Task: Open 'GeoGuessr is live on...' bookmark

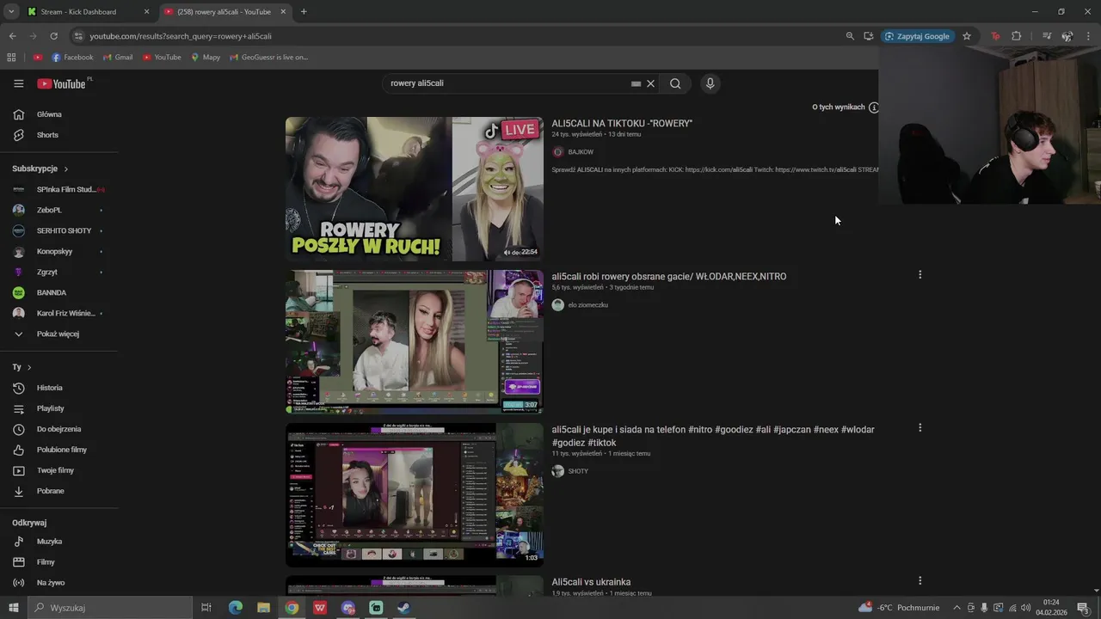Action: point(268,58)
